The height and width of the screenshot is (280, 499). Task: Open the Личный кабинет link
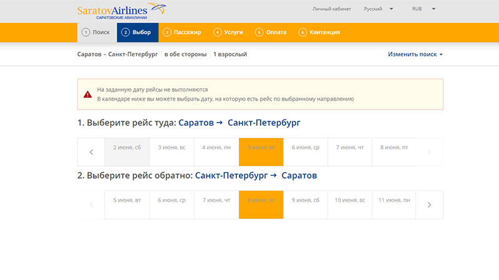331,9
